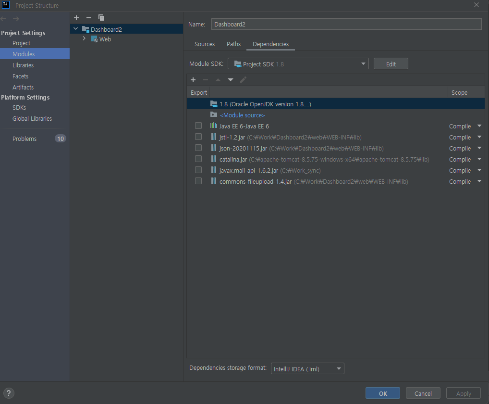
Task: Move dependency up arrow
Action: 218,80
